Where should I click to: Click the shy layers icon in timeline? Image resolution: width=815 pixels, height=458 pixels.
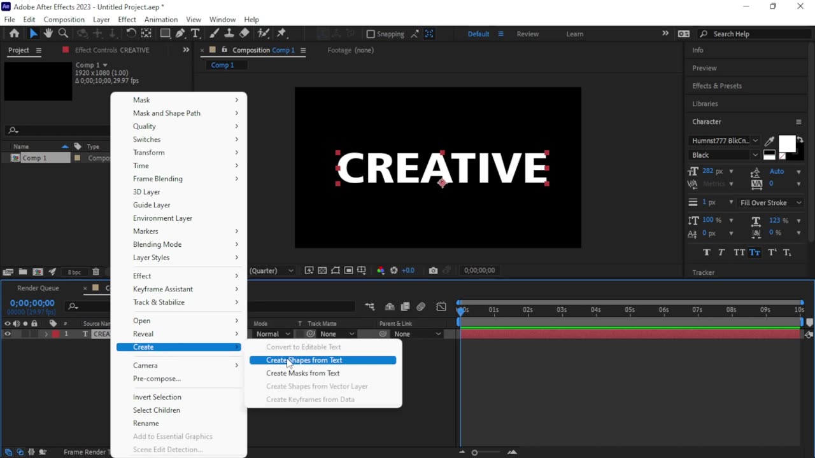tap(390, 307)
